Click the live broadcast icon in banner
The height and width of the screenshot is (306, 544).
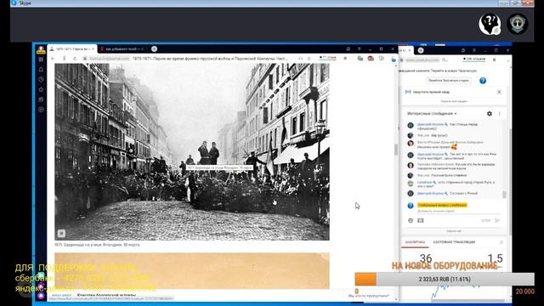click(408, 92)
